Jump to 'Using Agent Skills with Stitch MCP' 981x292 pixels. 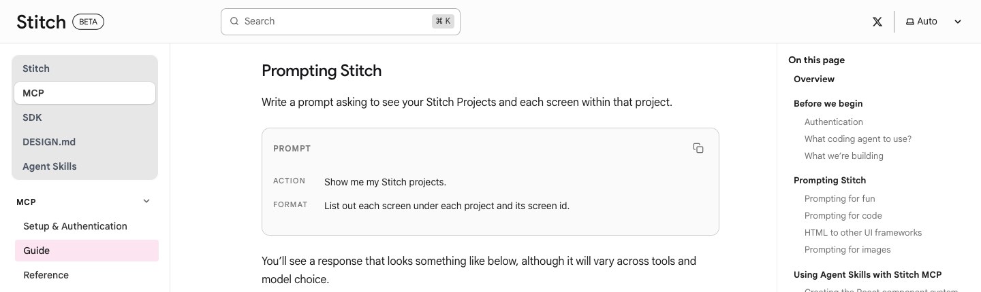[x=868, y=274]
